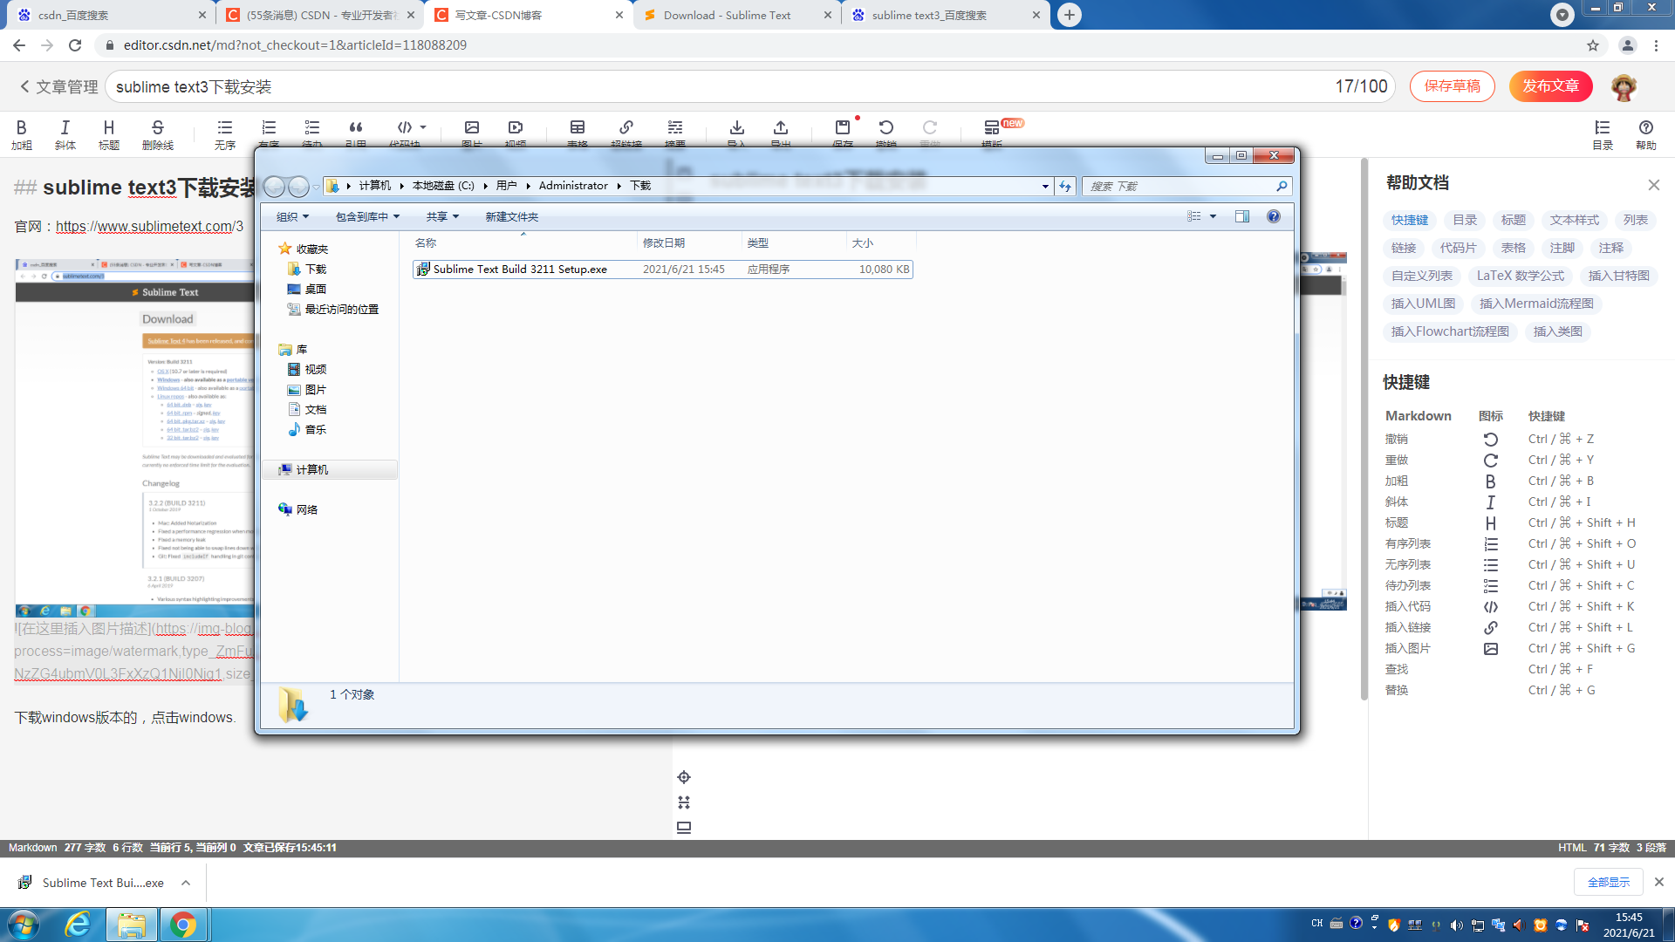The image size is (1675, 942).
Task: Click the Strikethrough (删除线) icon
Action: click(157, 129)
